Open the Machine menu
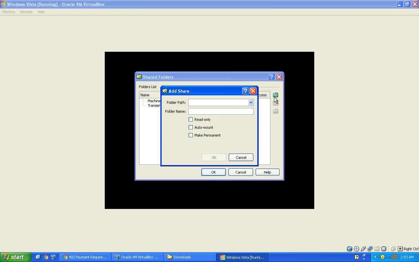 tap(9, 12)
